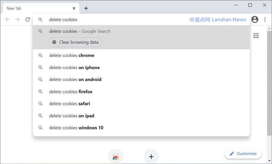
Task: Click the Forward navigation arrow
Action: pos(17,19)
